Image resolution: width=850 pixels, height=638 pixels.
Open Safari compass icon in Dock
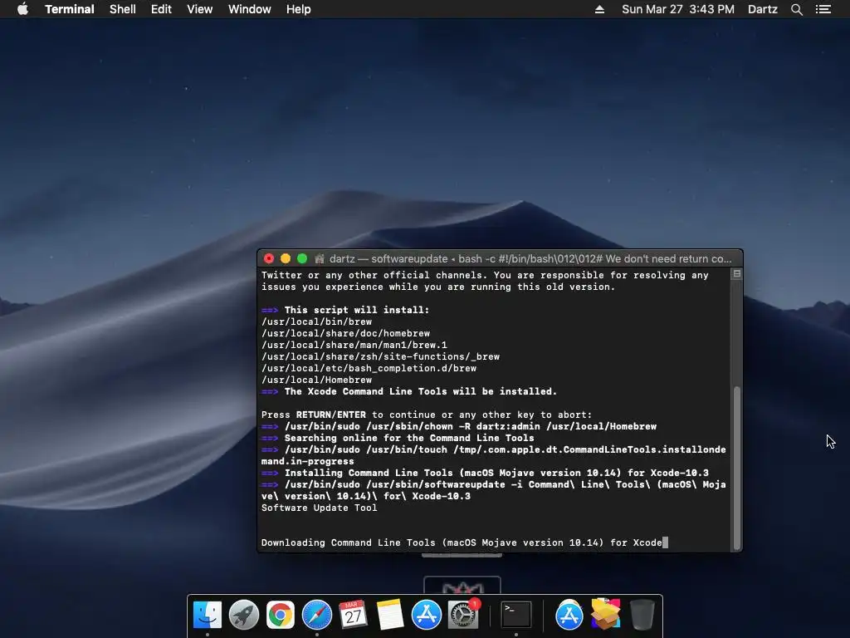pyautogui.click(x=316, y=615)
